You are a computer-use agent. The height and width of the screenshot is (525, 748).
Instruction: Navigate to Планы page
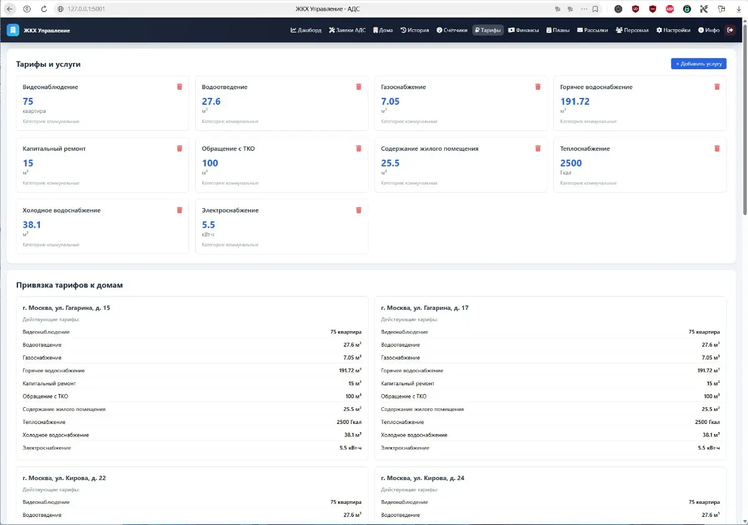(x=558, y=30)
